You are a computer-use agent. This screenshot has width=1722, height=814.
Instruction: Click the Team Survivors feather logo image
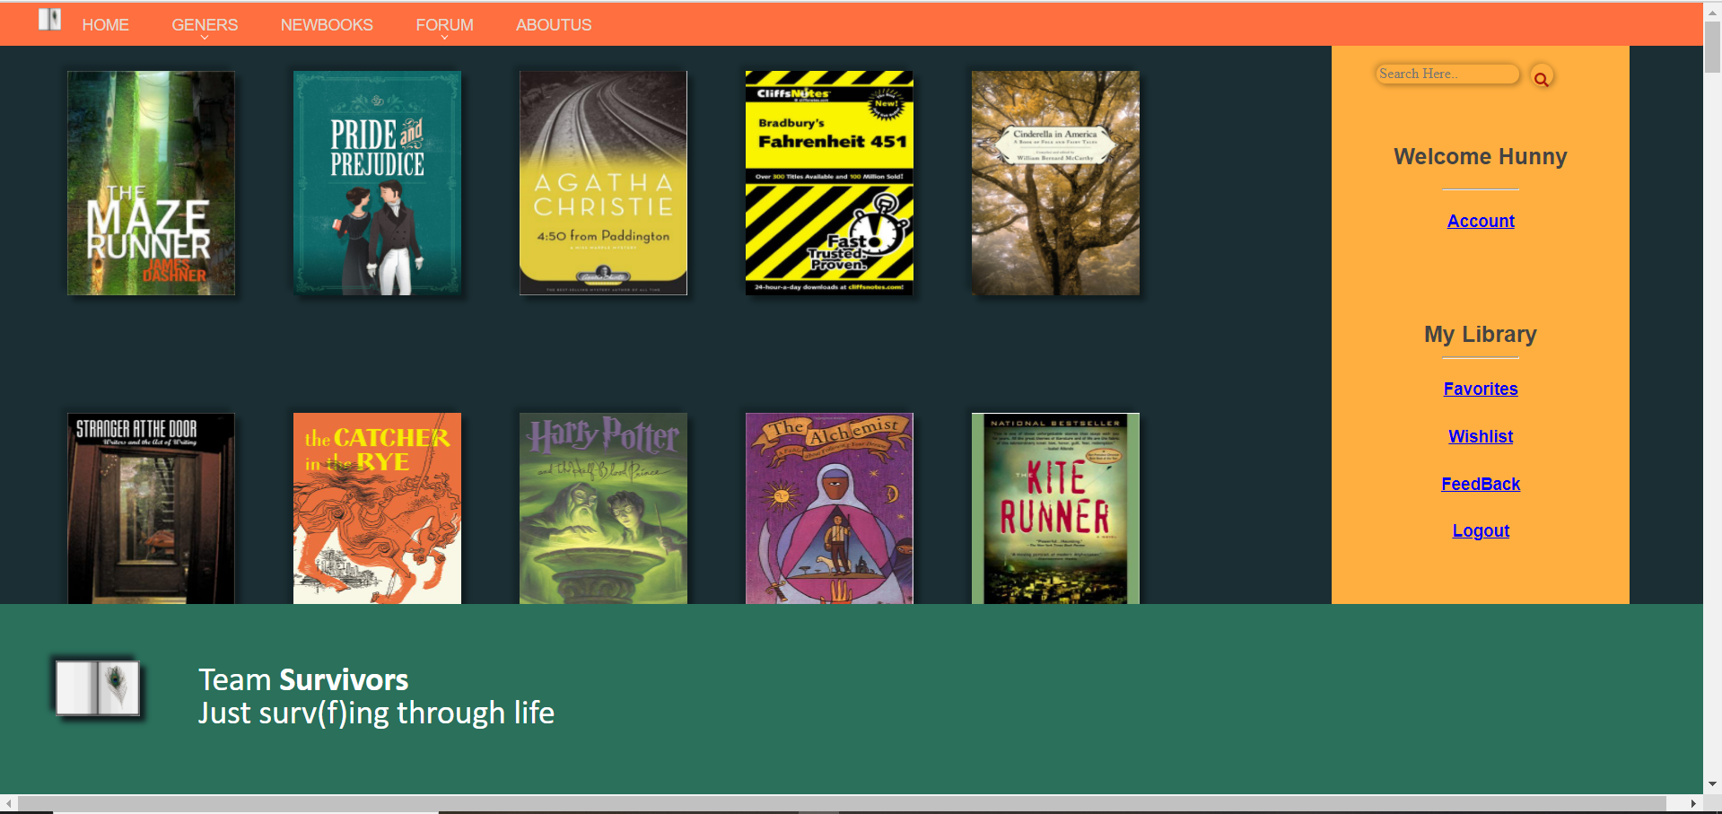97,688
